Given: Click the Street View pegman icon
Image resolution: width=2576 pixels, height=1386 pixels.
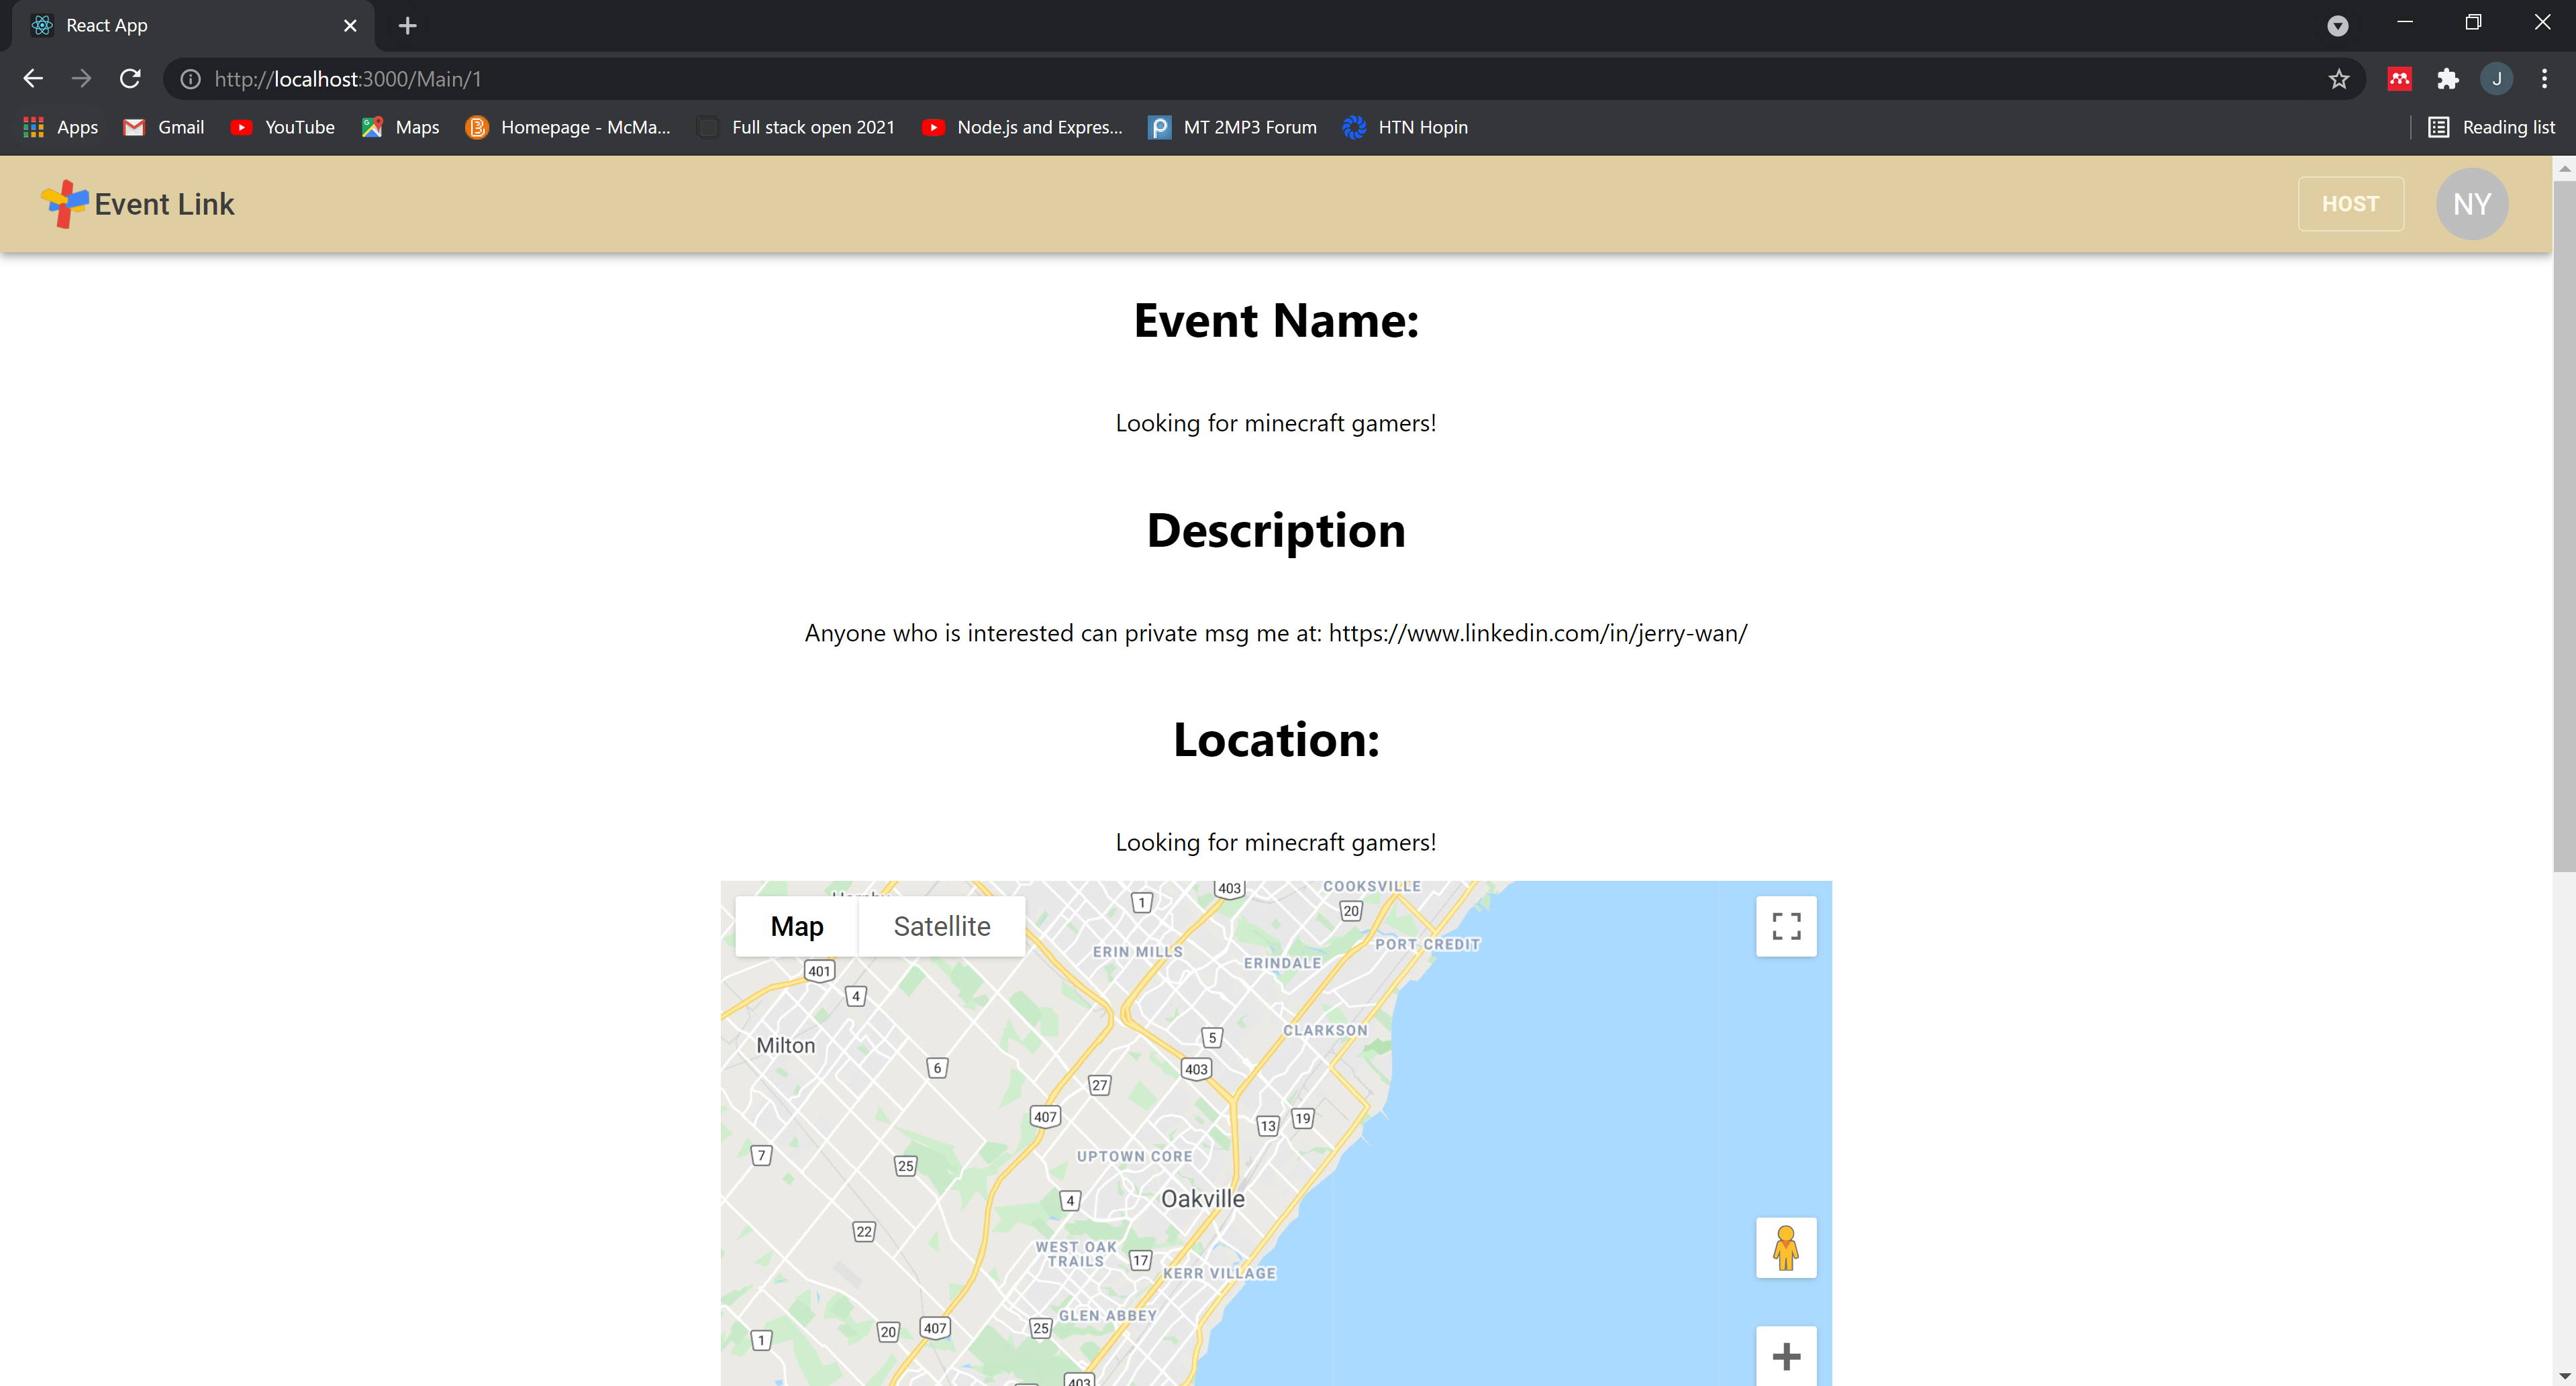Looking at the screenshot, I should click(x=1786, y=1247).
